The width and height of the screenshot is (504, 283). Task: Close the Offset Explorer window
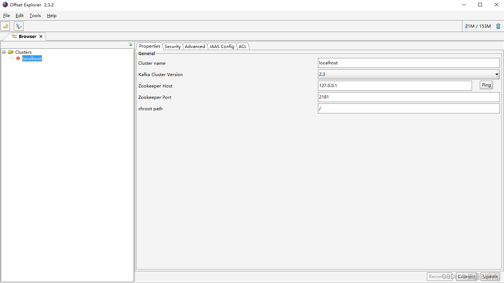pyautogui.click(x=496, y=5)
